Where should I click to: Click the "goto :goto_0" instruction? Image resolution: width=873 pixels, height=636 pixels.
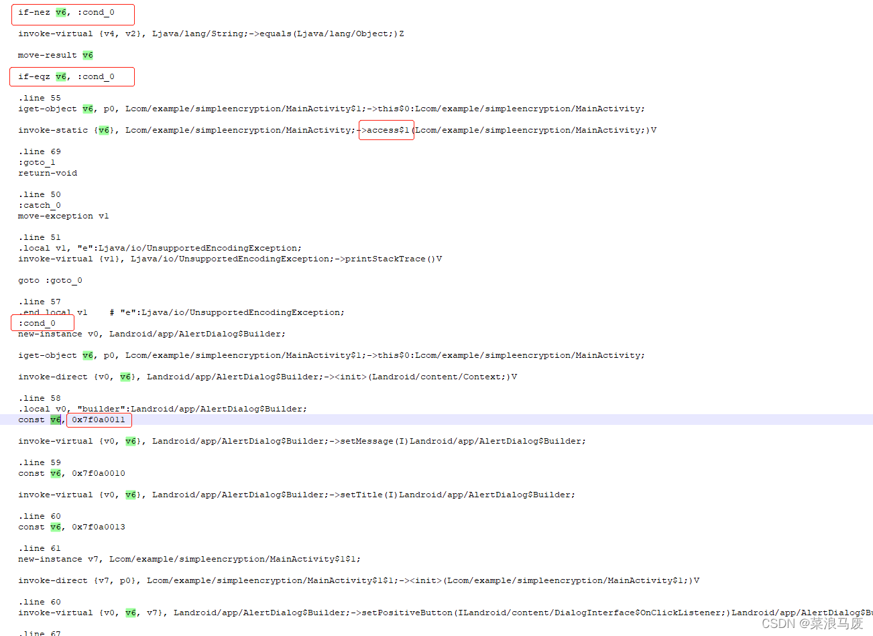click(x=50, y=280)
